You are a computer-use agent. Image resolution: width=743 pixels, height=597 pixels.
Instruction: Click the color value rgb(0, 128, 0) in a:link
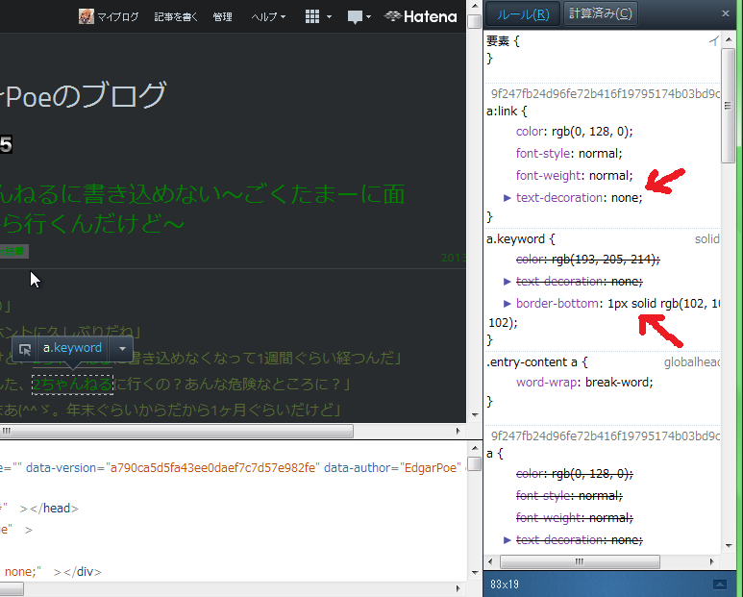pyautogui.click(x=592, y=132)
